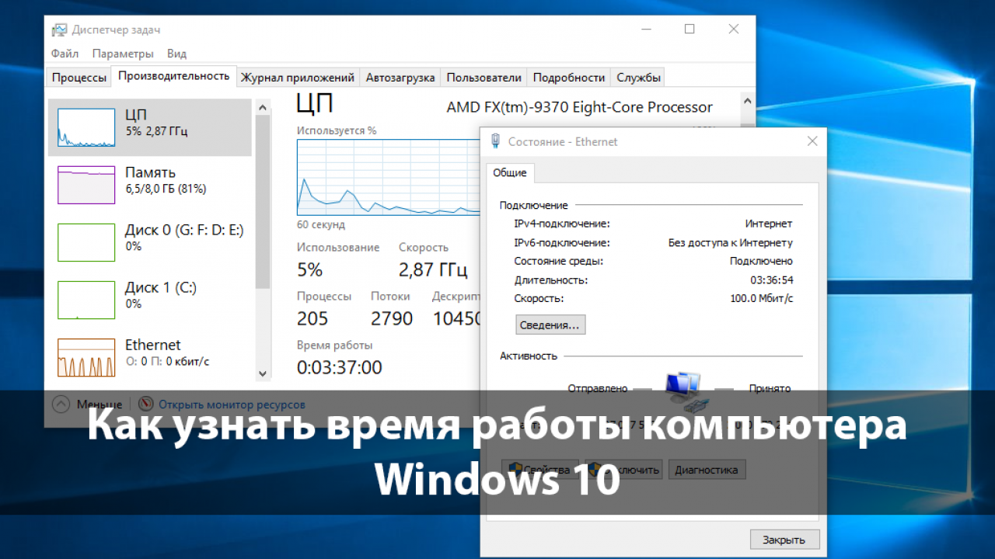Viewport: 995px width, 559px height.
Task: Click the main panel scroll-up arrow
Action: [748, 102]
